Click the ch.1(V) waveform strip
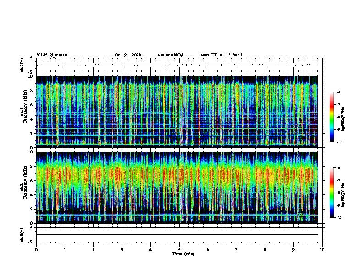The height and width of the screenshot is (280, 363). (179, 65)
